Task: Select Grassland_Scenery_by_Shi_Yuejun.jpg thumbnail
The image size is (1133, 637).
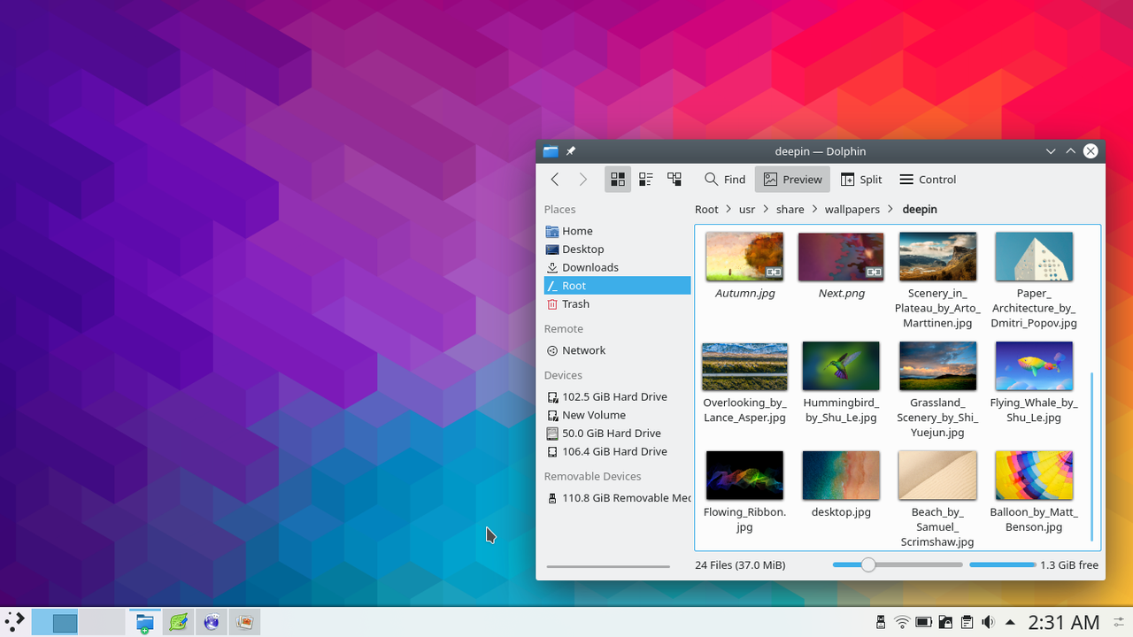Action: point(937,366)
